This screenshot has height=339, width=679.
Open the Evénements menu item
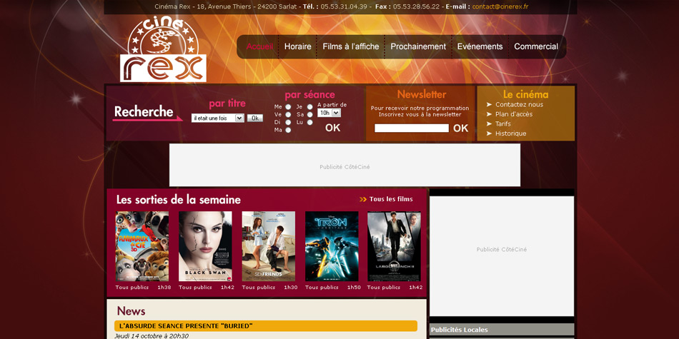click(480, 46)
